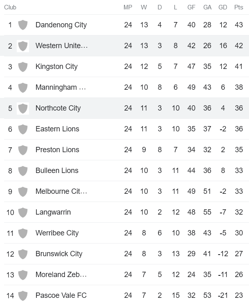Click the Dandenong City club crest icon
The height and width of the screenshot is (306, 249).
click(x=23, y=25)
